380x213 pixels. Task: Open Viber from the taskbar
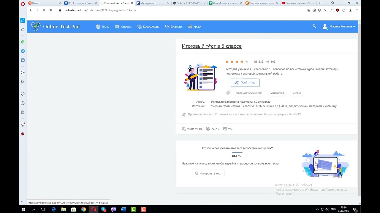113,209
